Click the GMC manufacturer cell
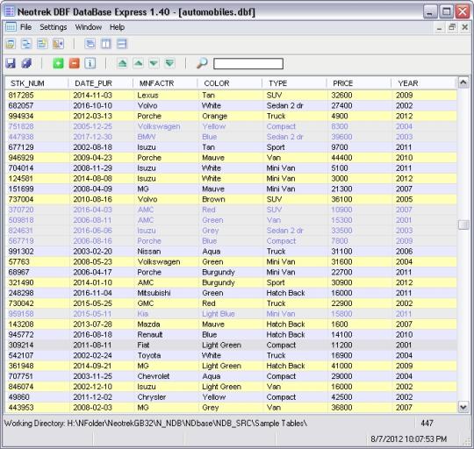The height and width of the screenshot is (449, 474). point(146,303)
